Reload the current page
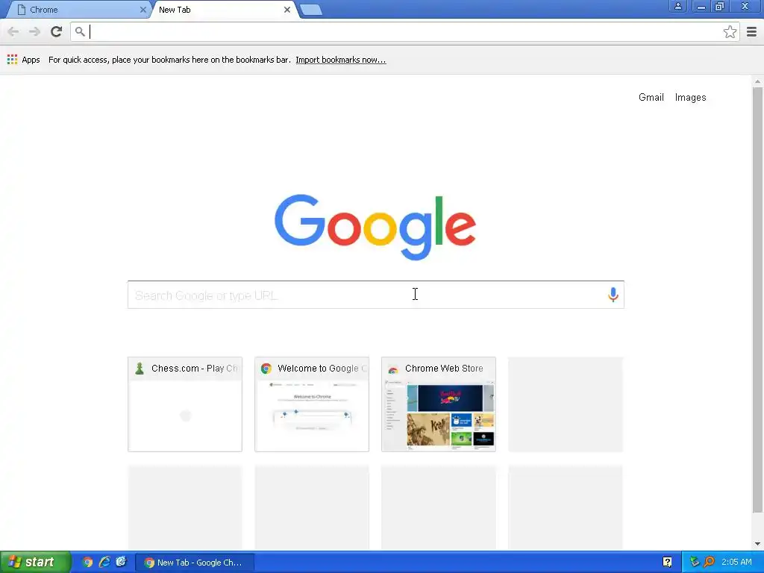This screenshot has width=764, height=573. [56, 31]
